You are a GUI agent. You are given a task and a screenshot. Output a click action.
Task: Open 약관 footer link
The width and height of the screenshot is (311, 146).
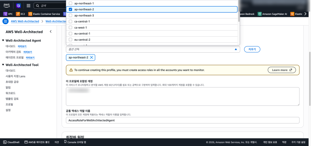coord(284,142)
